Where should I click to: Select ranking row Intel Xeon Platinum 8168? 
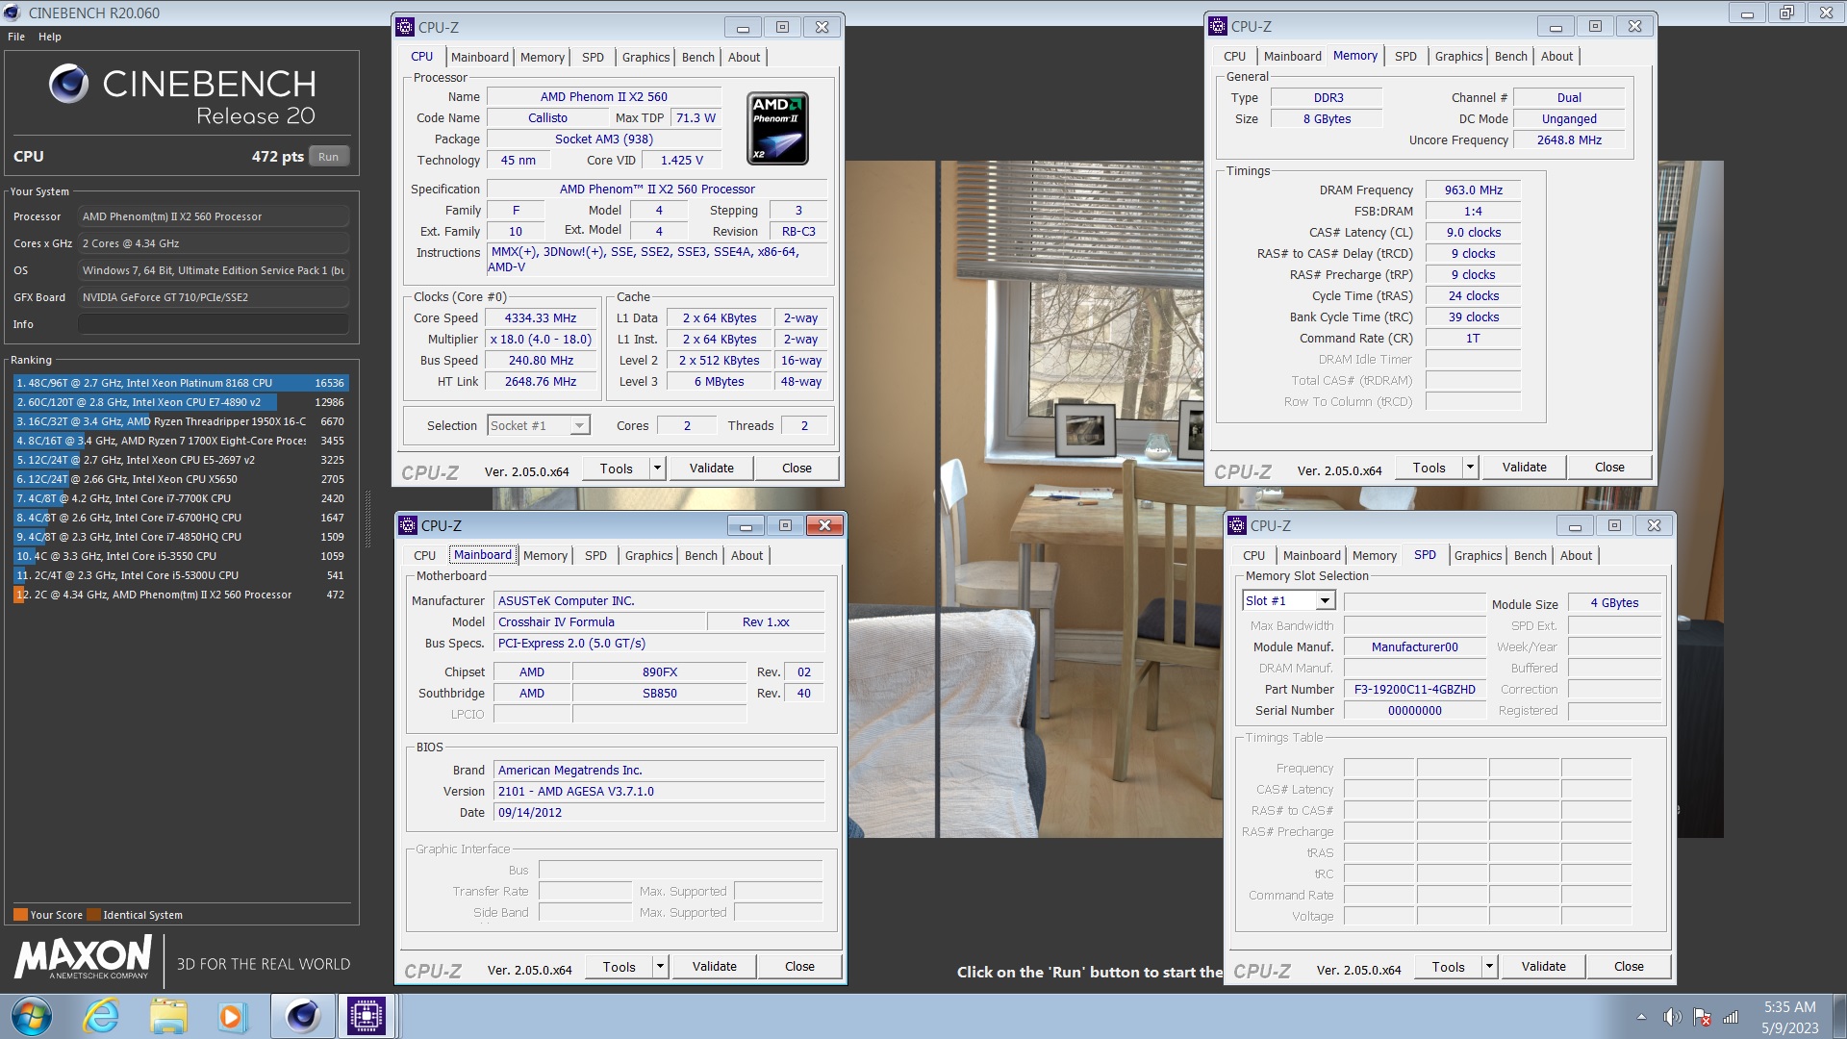pos(180,383)
